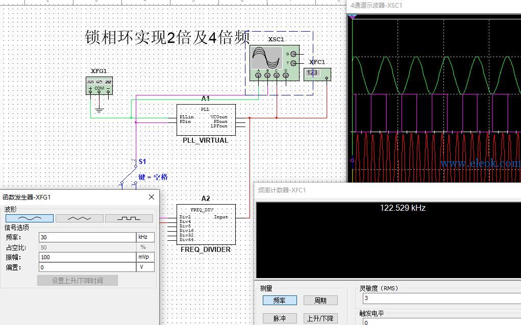Open the mVp amplitude unit dropdown
This screenshot has height=325, width=521.
(145, 257)
